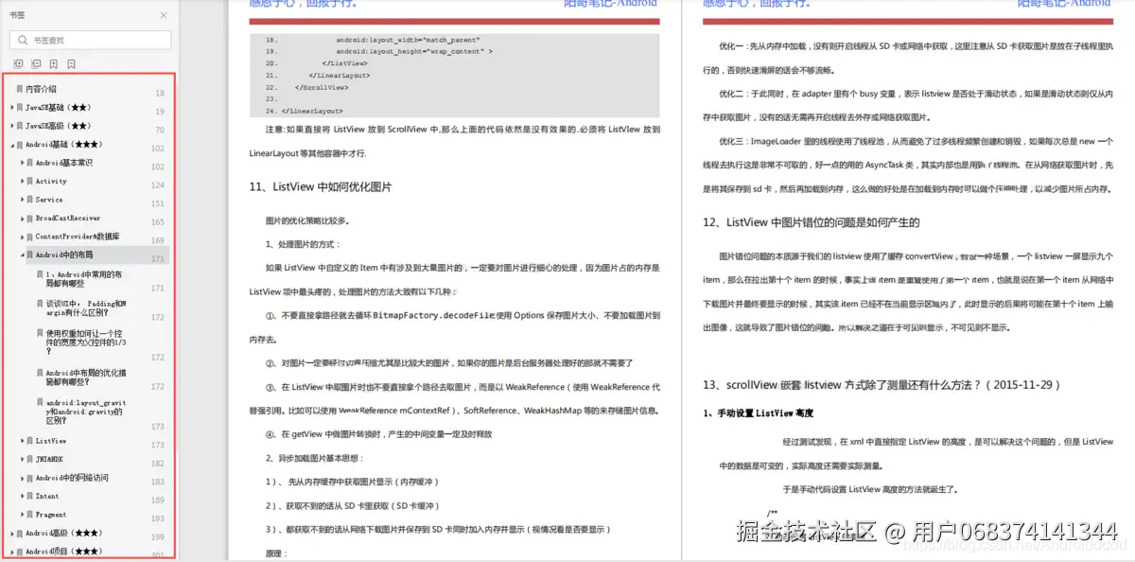
Task: Collapse the Android基础 bookmark arrow
Action: [11, 145]
